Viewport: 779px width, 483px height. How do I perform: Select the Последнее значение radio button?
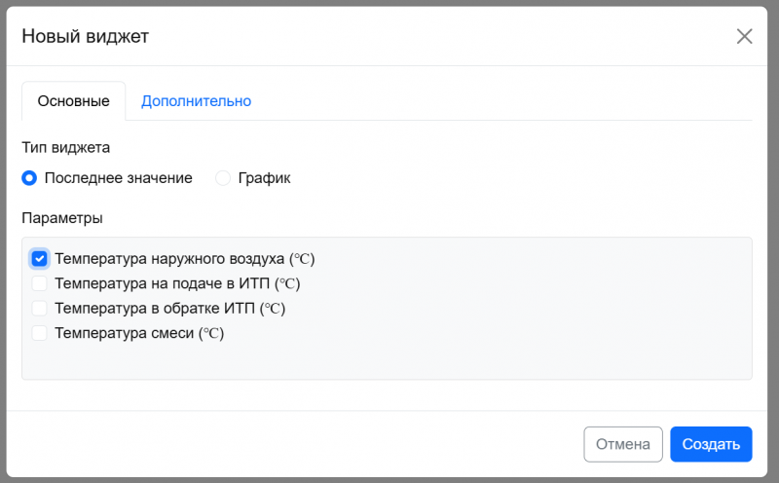click(x=30, y=178)
